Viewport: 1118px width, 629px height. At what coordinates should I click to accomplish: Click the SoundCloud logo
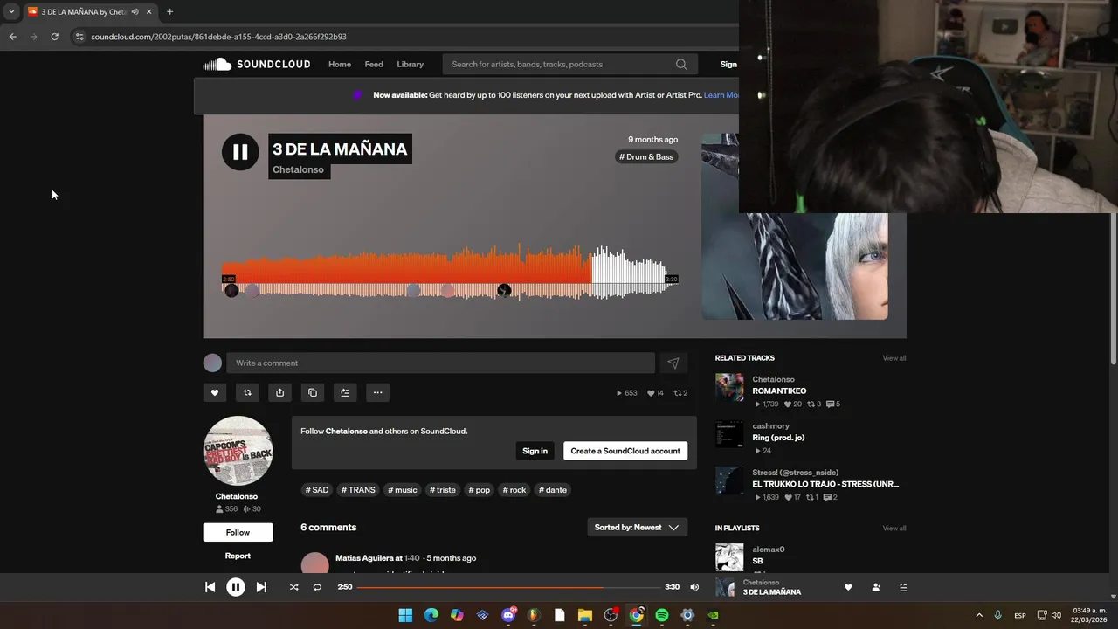click(257, 64)
